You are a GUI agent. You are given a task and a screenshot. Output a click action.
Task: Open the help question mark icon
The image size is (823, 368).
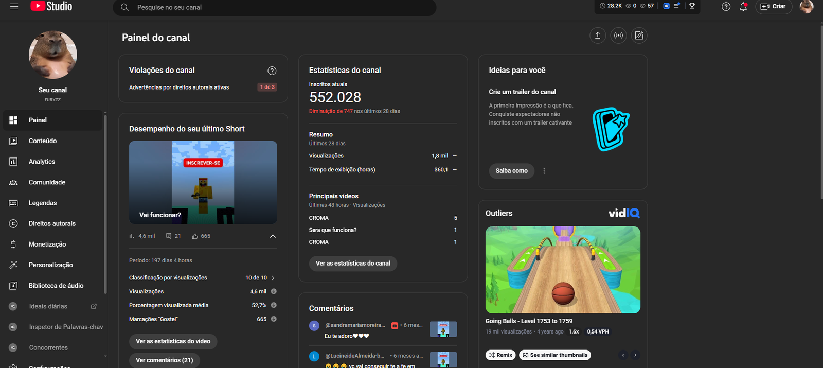click(726, 7)
